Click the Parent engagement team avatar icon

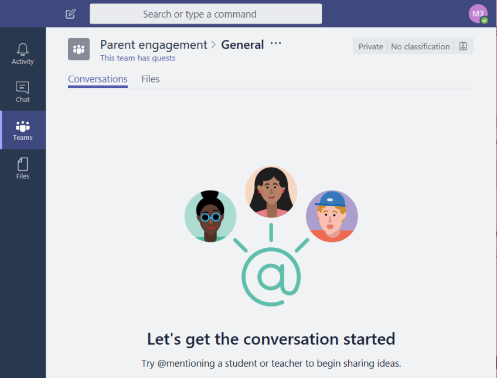pos(79,49)
